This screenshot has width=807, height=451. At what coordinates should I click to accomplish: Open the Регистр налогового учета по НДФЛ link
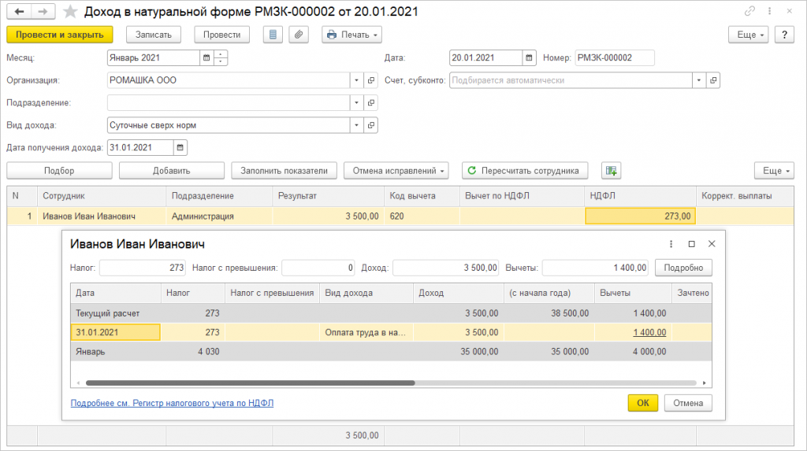click(172, 402)
